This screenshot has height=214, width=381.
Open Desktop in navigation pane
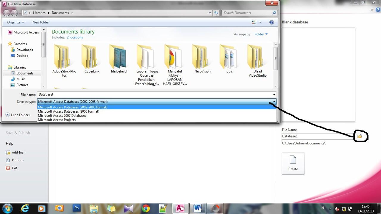point(20,56)
